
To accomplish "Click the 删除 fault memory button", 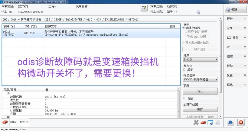I will pyautogui.click(x=200, y=109).
